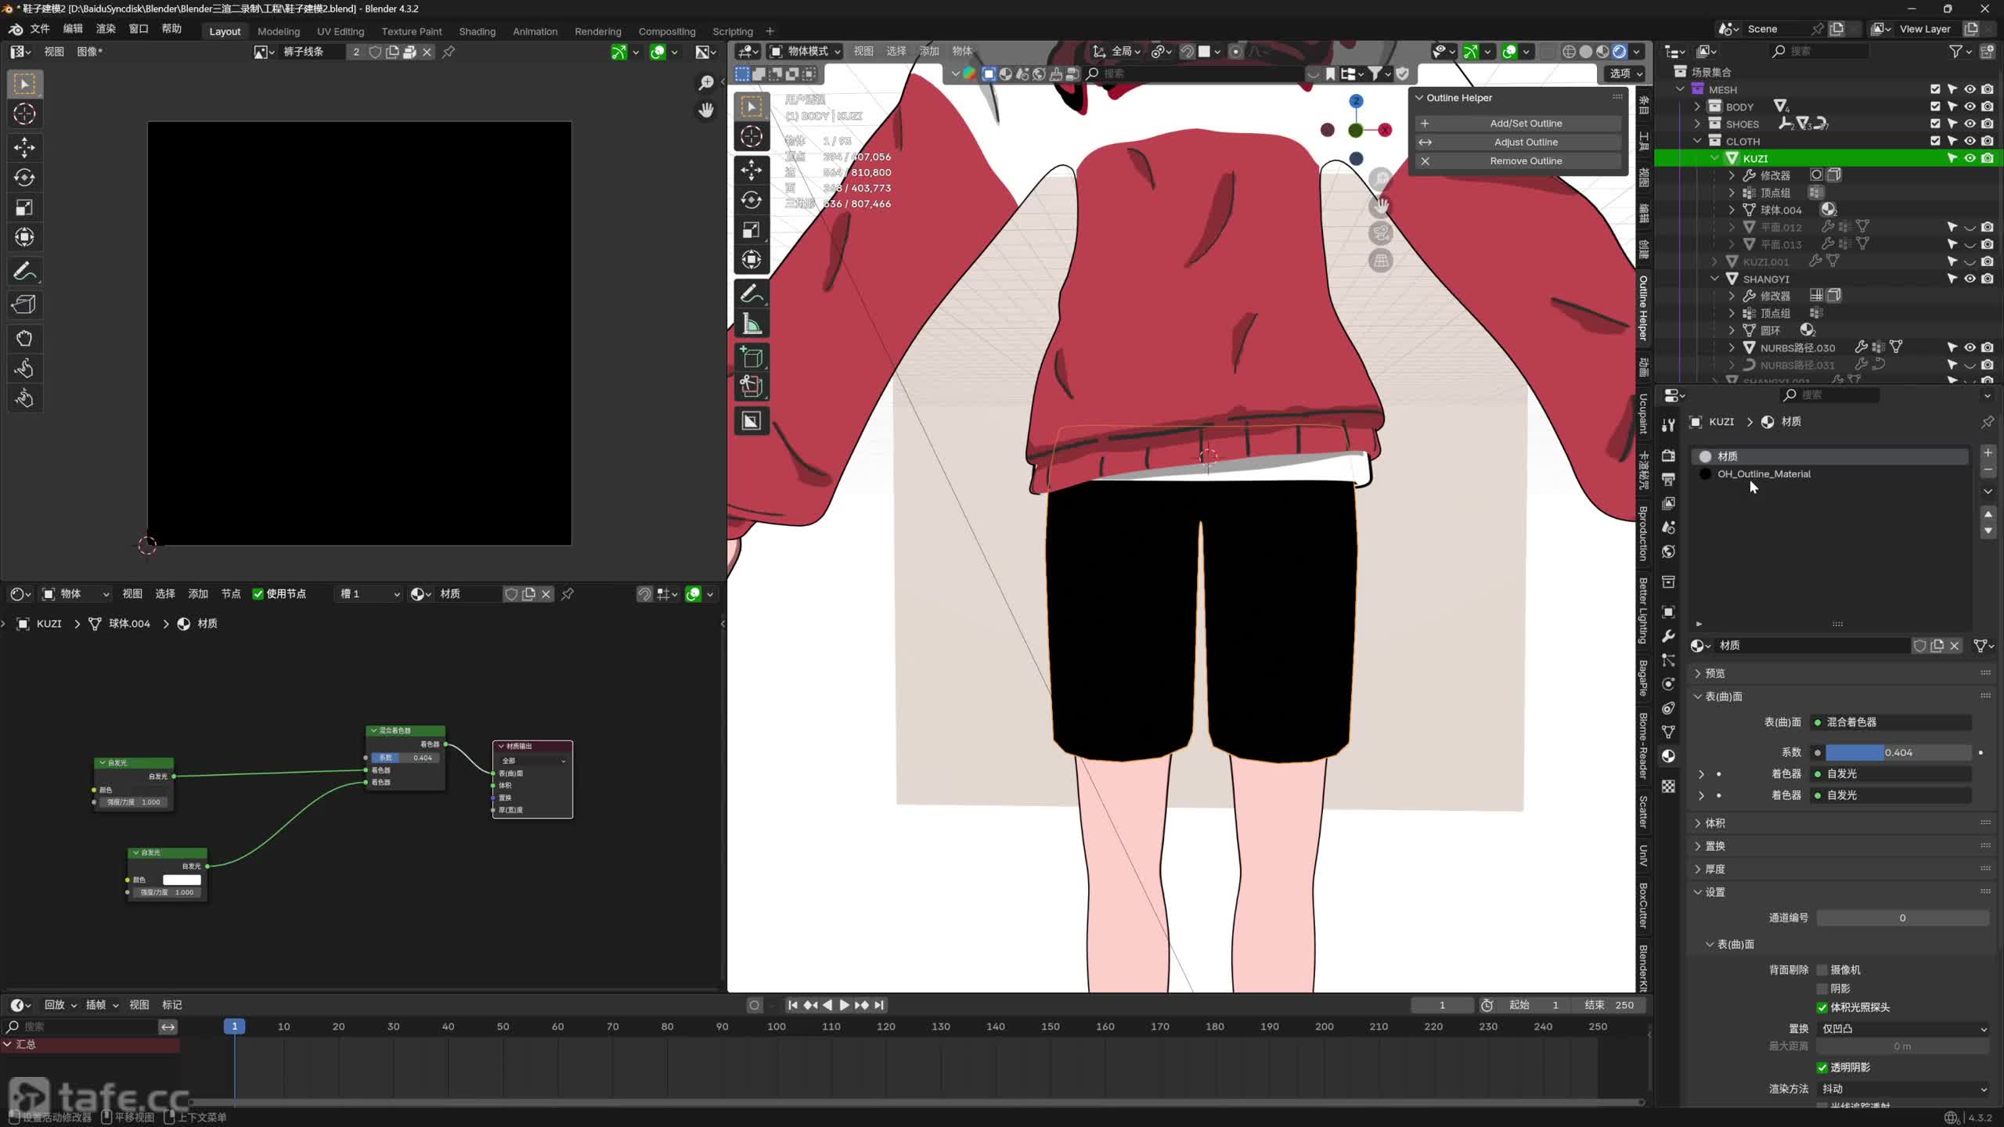Play the animation in the timeline
Screen dimensions: 2004x1127
[x=844, y=1005]
